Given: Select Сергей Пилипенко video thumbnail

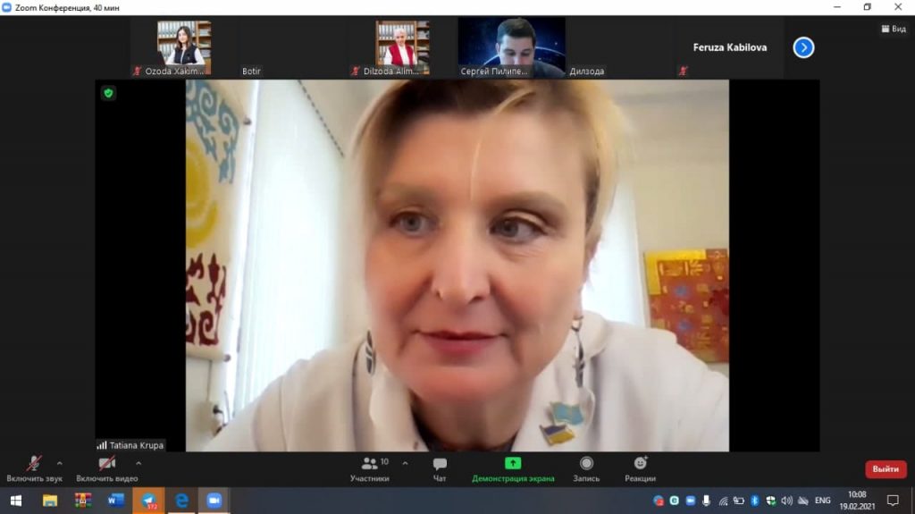Looking at the screenshot, I should click(511, 47).
